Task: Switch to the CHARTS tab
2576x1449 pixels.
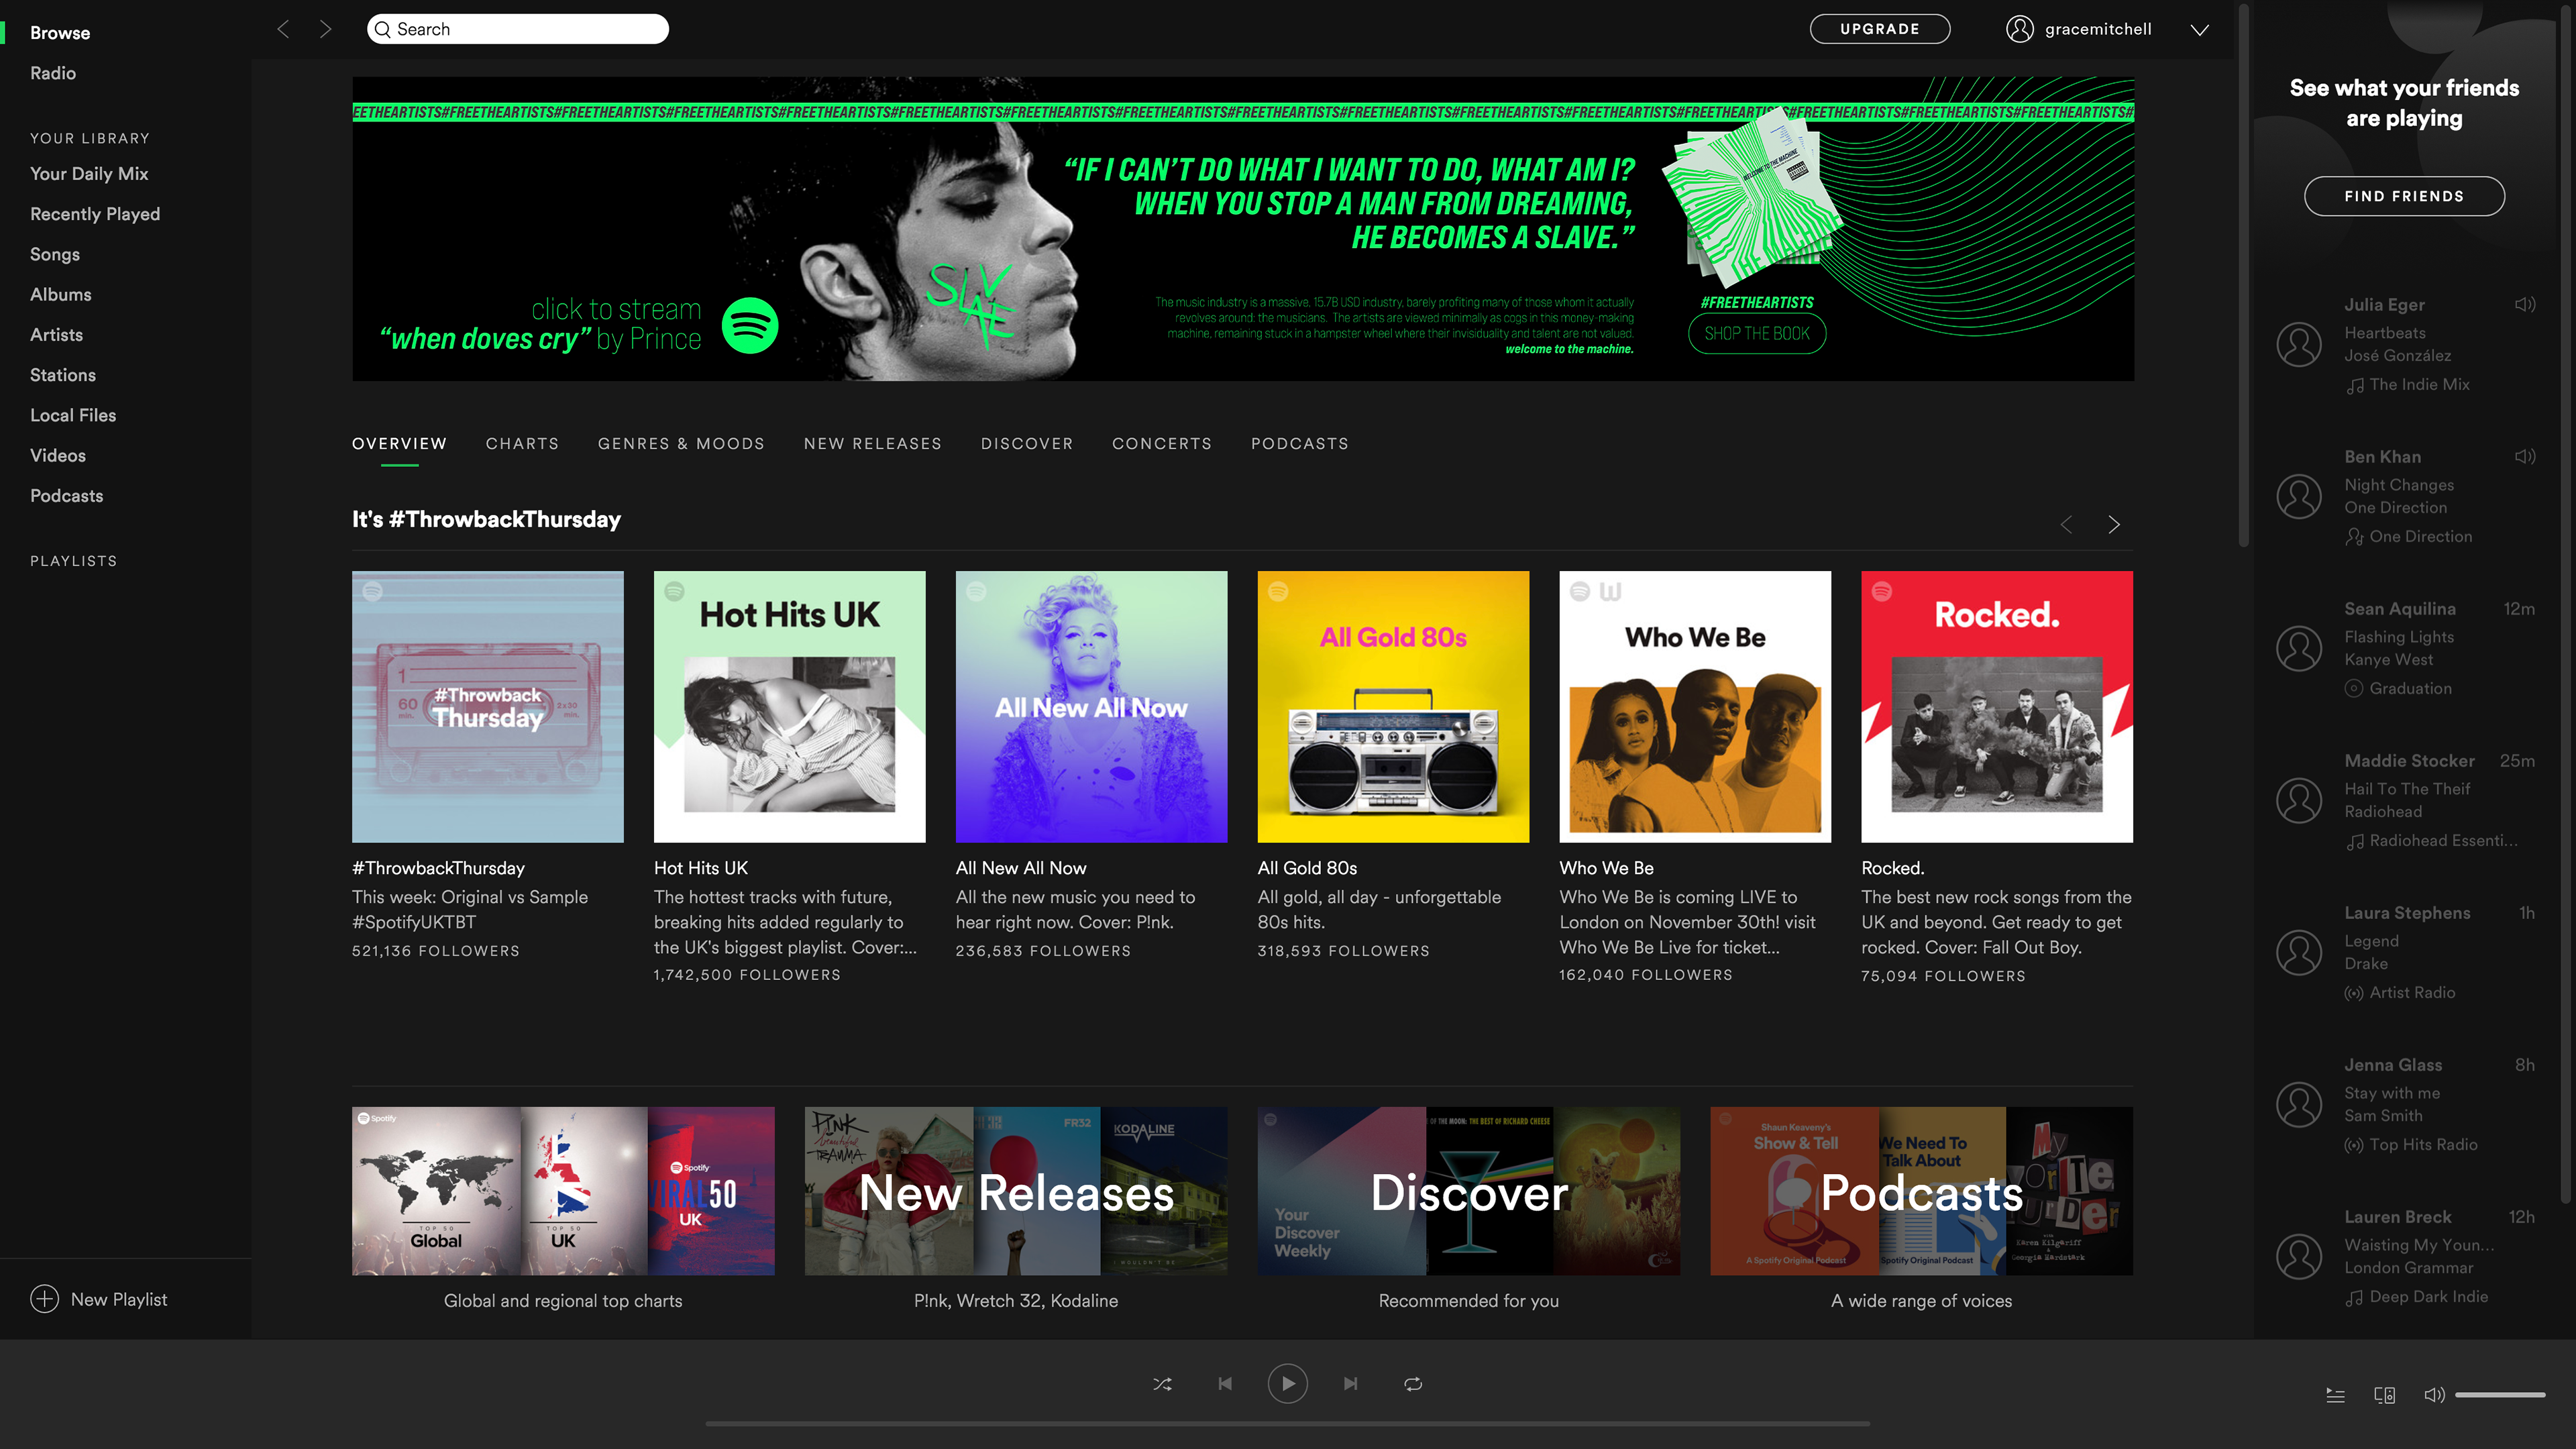Action: click(522, 443)
